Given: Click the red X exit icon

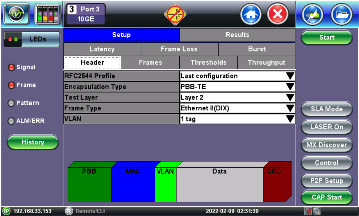Looking at the screenshot, I should point(278,14).
